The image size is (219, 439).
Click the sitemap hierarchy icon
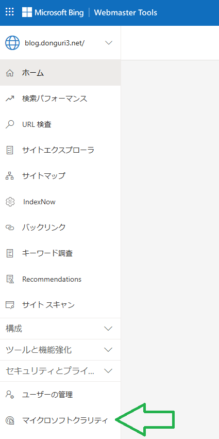point(10,176)
